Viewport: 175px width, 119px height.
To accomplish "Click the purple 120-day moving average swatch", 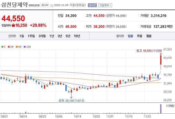I will tap(25, 47).
